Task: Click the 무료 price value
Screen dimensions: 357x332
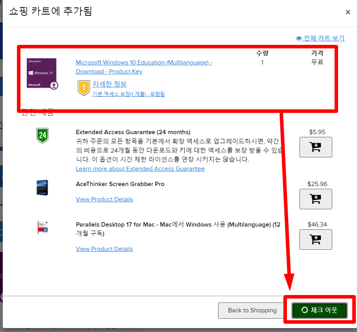Action: click(317, 62)
